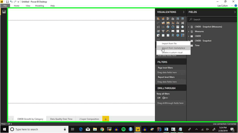
Task: Select the Card visual
Action: coord(173,31)
